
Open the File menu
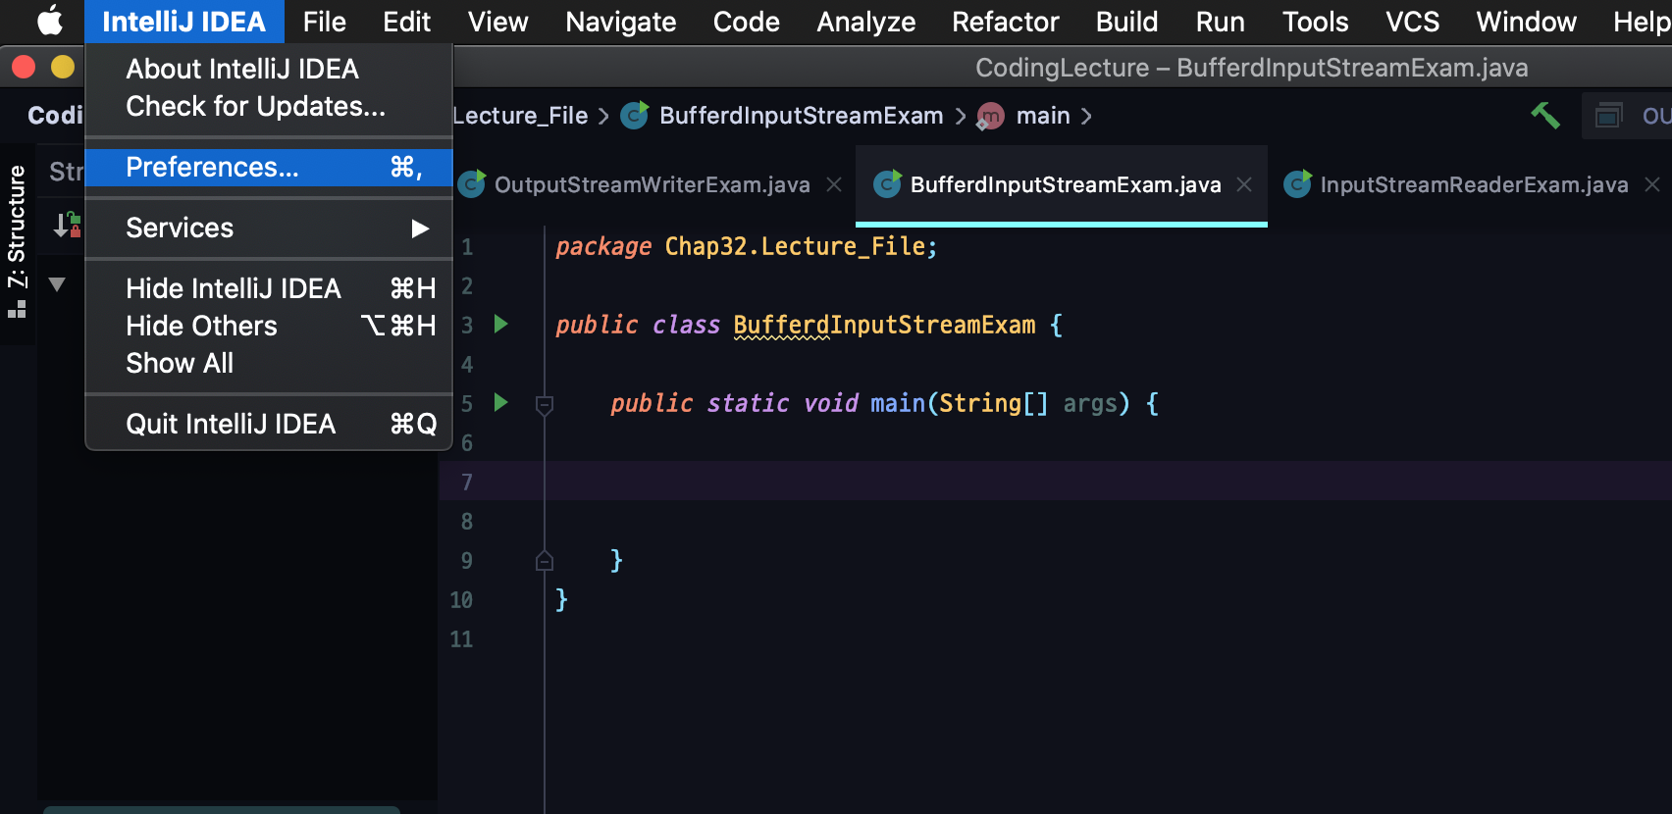tap(324, 22)
